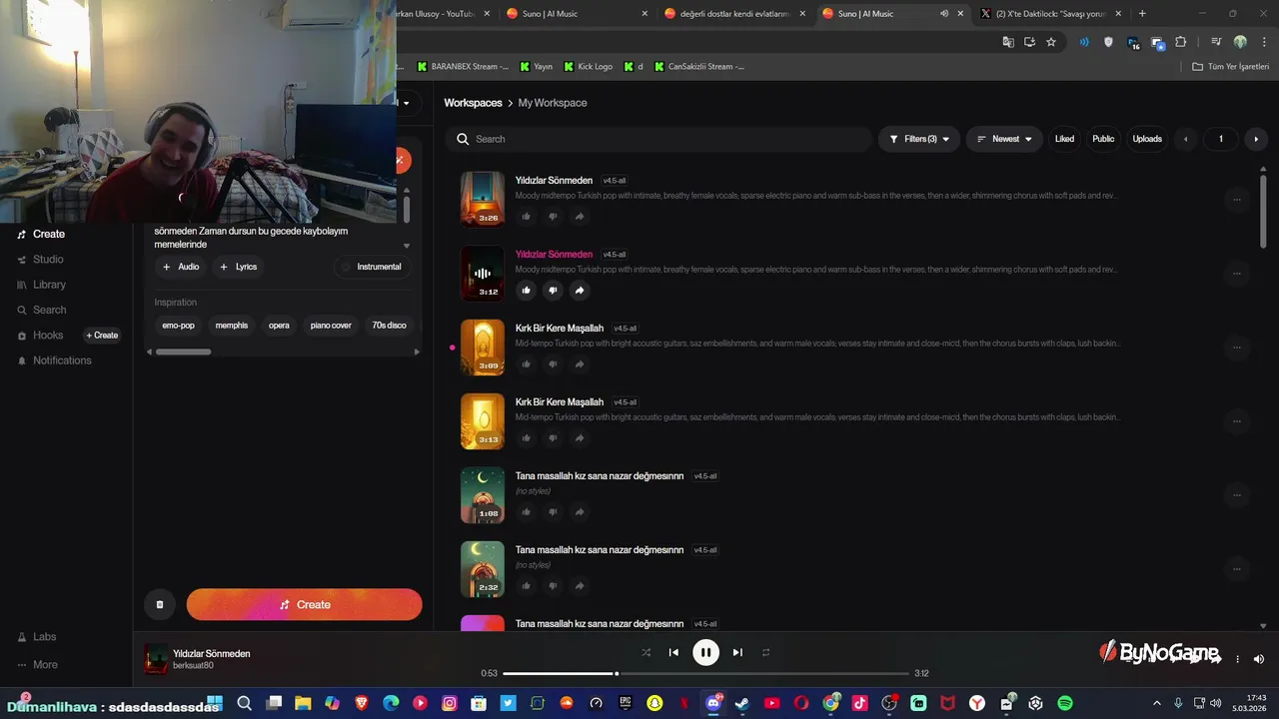Open Hooks in the left sidebar
This screenshot has height=719, width=1279.
point(40,336)
